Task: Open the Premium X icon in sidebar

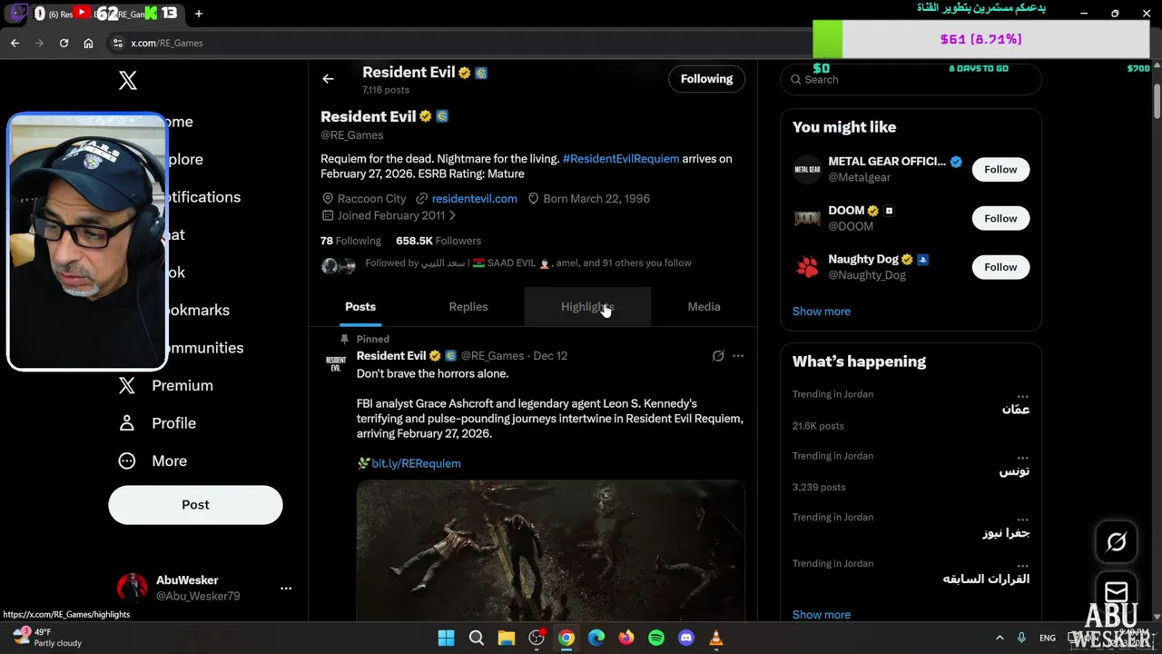Action: pos(127,385)
